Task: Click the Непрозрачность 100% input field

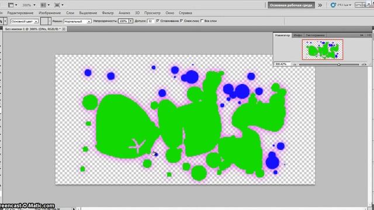Action: [x=123, y=21]
